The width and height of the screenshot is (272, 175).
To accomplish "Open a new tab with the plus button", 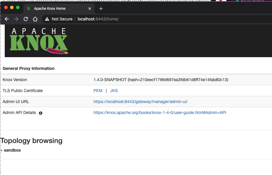I will [x=101, y=9].
